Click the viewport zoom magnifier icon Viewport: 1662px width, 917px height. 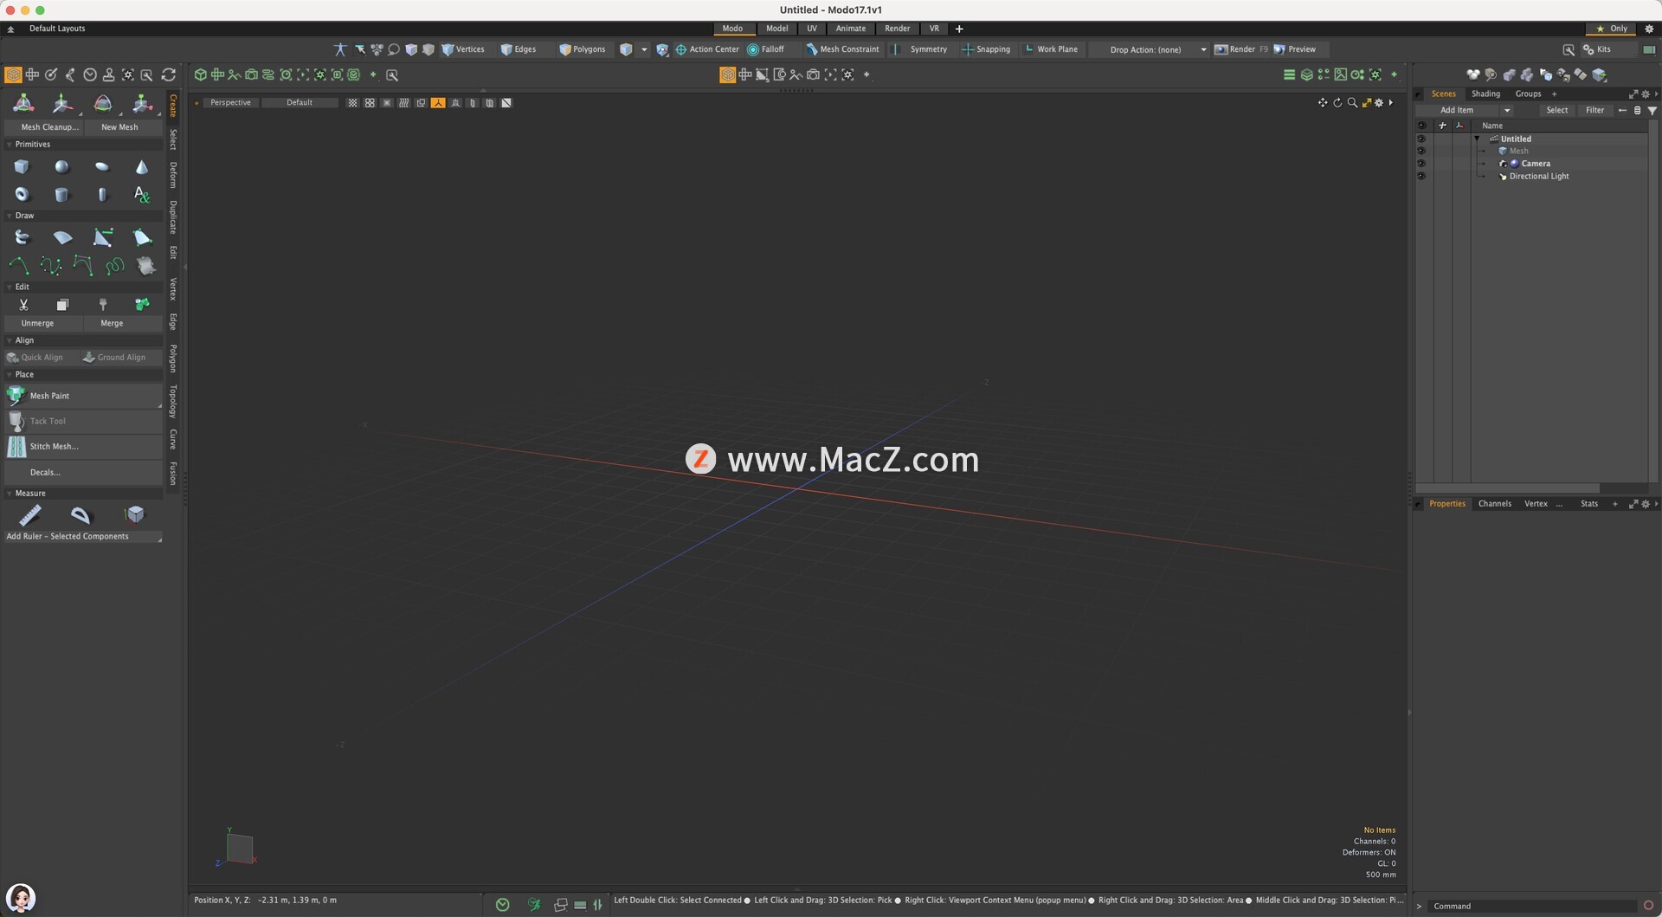click(x=1352, y=103)
